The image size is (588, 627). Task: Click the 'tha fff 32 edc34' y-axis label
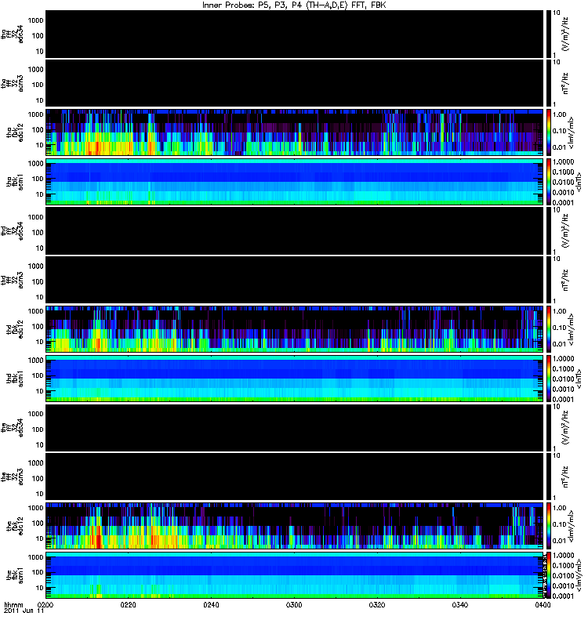tap(13, 34)
